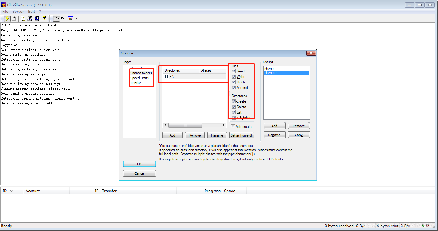Viewport: 438px width, 231px height.
Task: Select the IP Filter page
Action: tap(136, 83)
